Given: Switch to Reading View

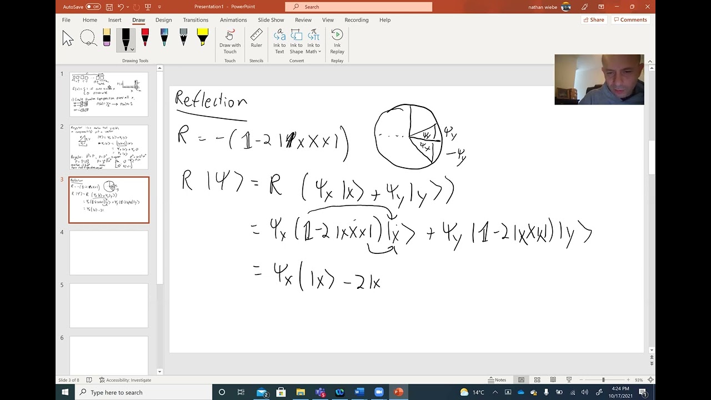Looking at the screenshot, I should point(553,380).
